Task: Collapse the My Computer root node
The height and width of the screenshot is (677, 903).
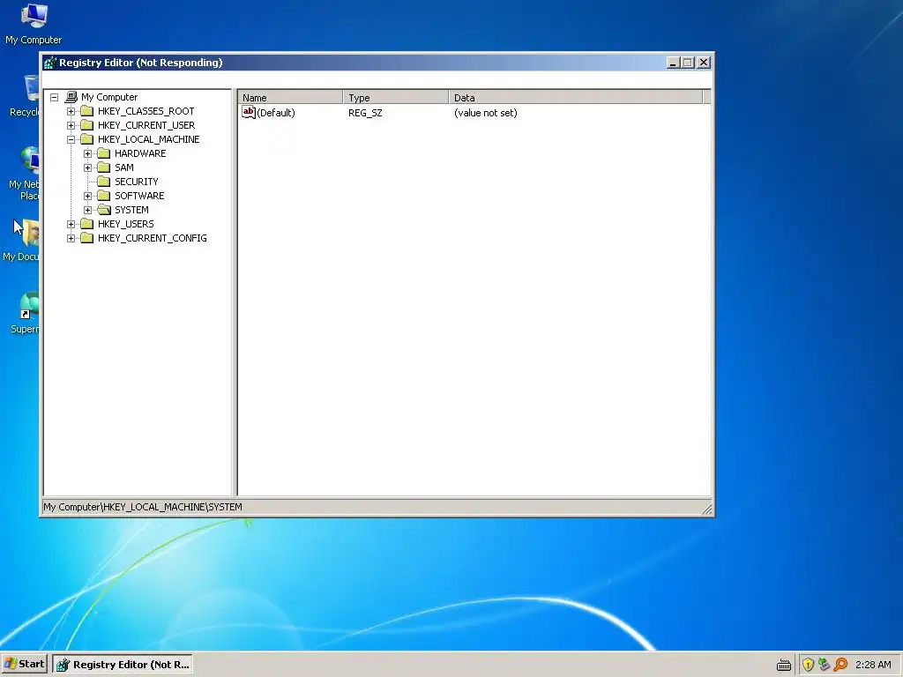Action: pyautogui.click(x=54, y=97)
